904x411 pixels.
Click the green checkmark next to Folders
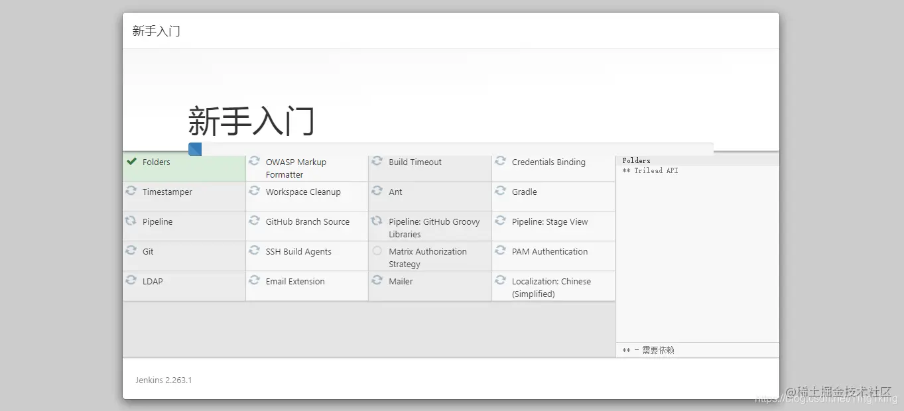tap(131, 161)
